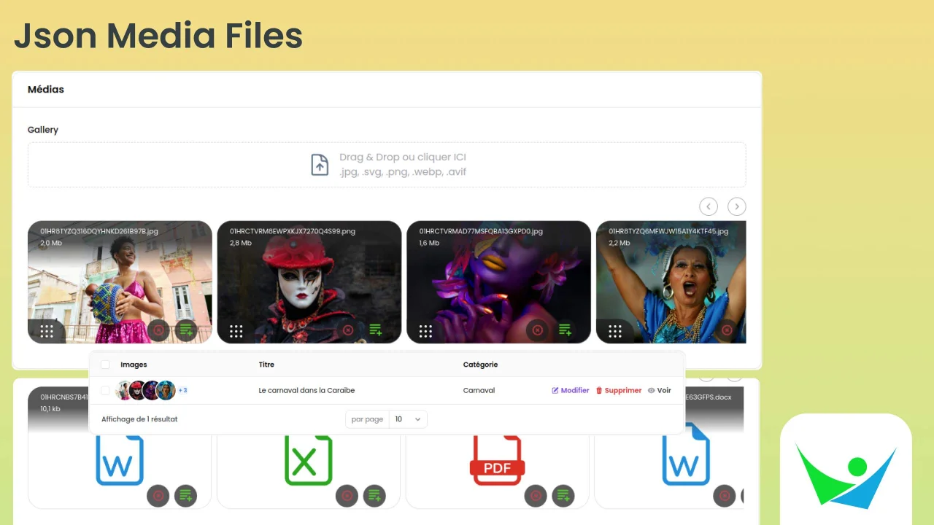Click the right arrow to scroll the gallery

pyautogui.click(x=737, y=206)
